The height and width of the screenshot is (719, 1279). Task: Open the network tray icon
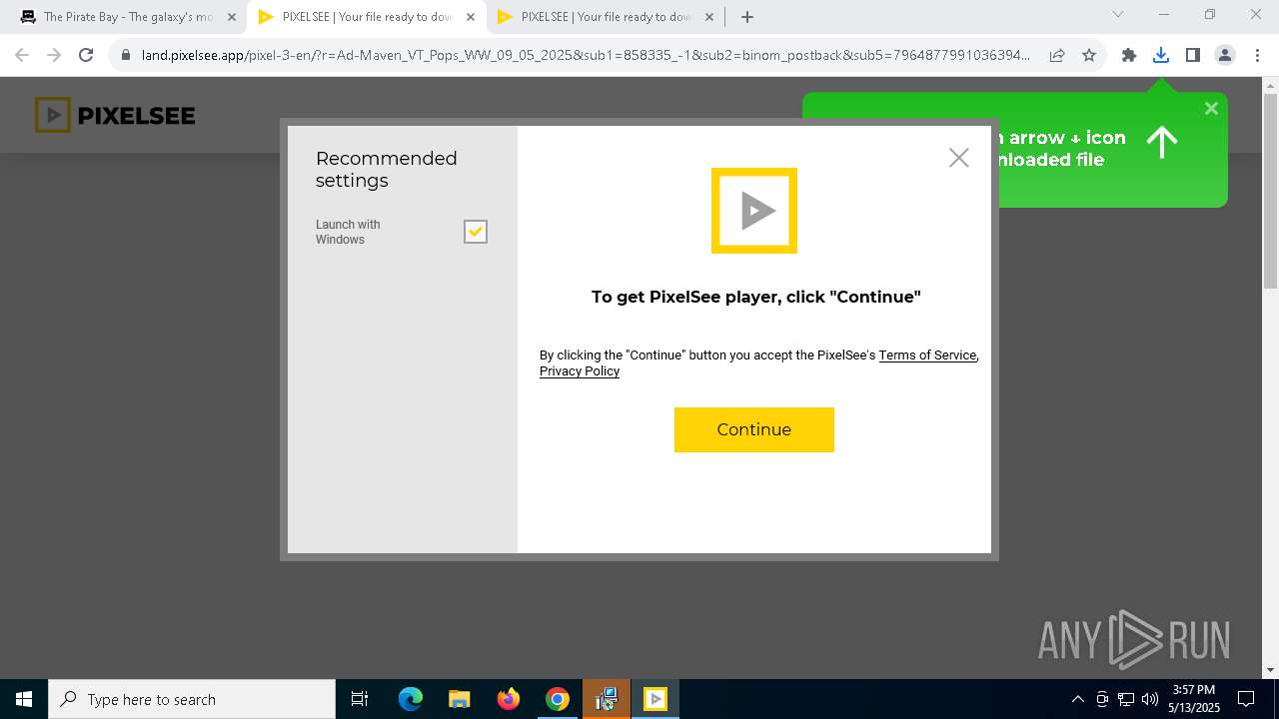[x=1125, y=699]
